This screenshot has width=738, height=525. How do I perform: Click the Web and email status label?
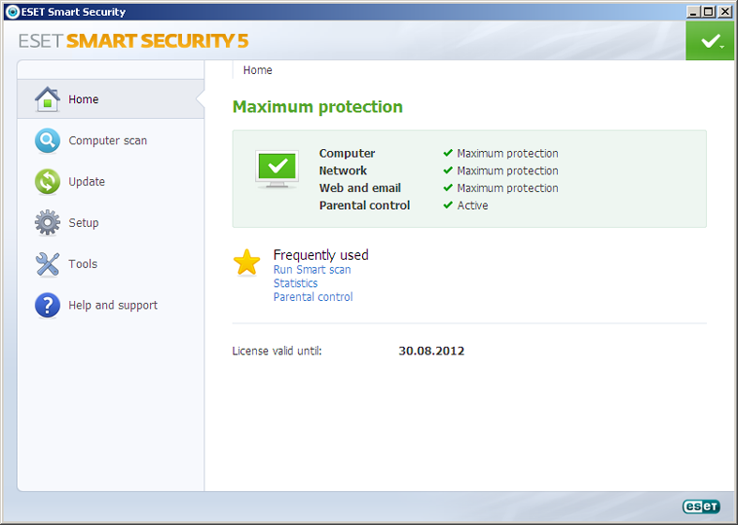pos(359,188)
